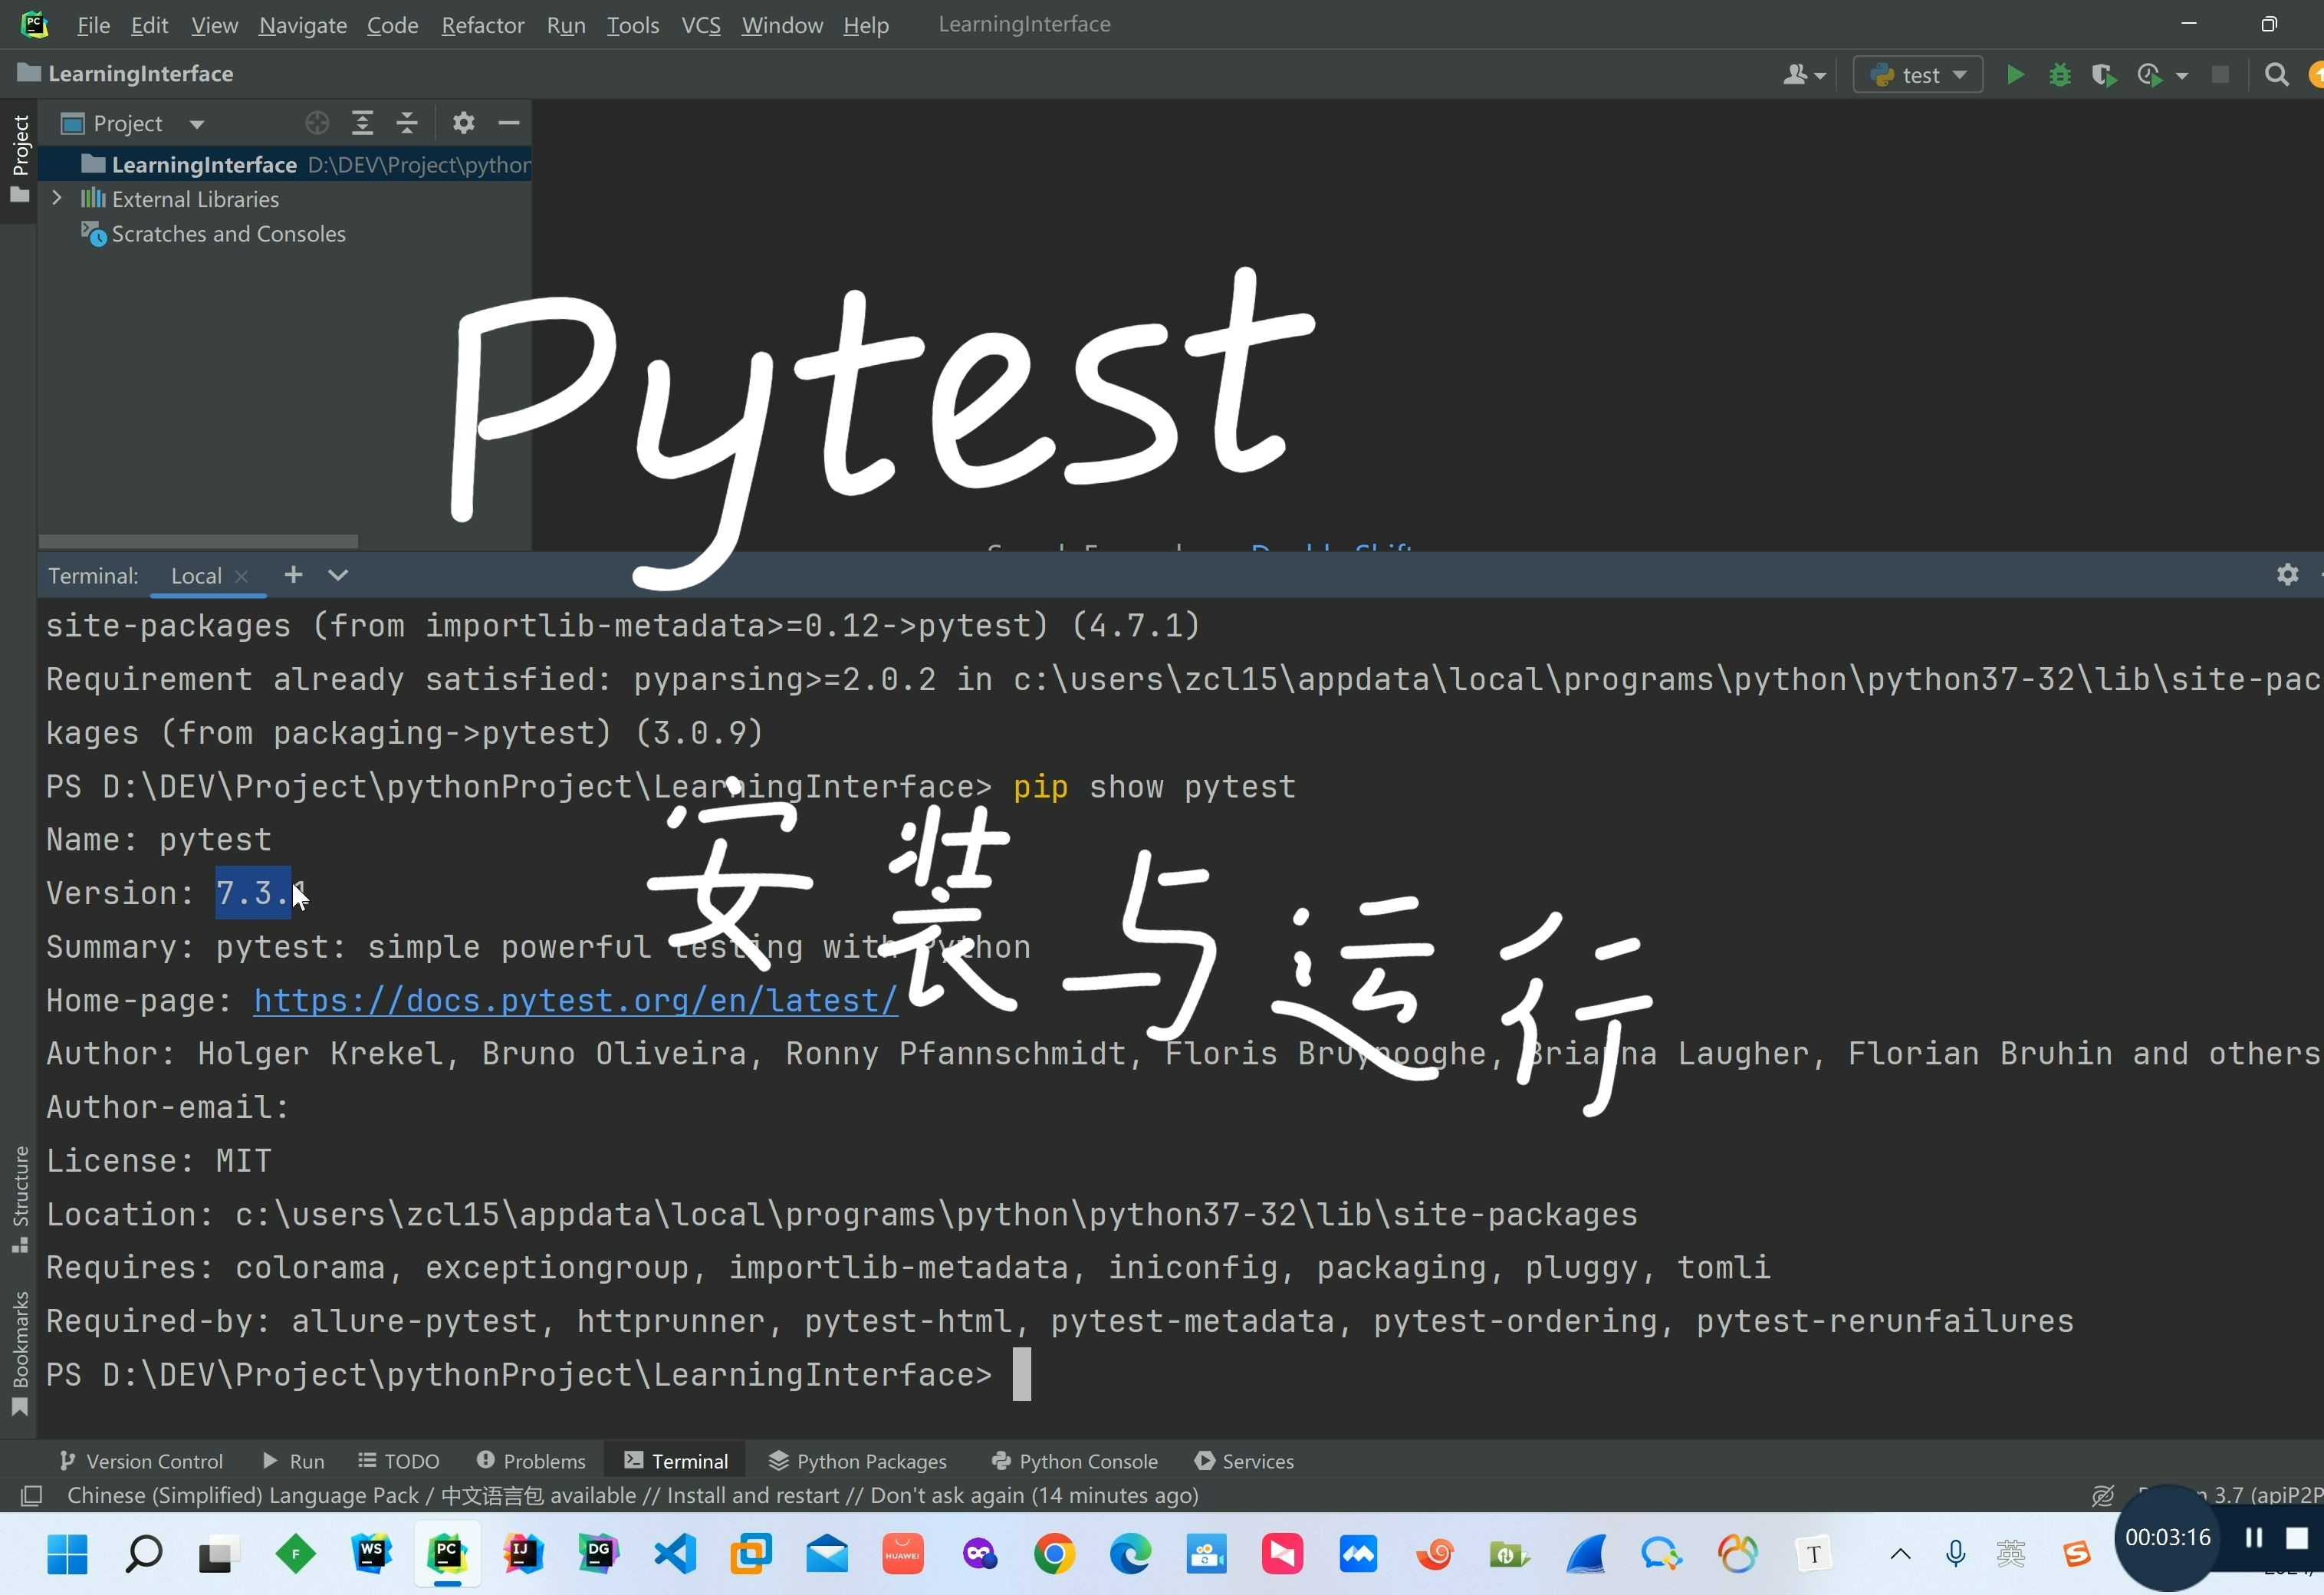Click the LearningInterface breadcrumb in navigation bar
Screen dimensions: 2324x1595
(126, 74)
